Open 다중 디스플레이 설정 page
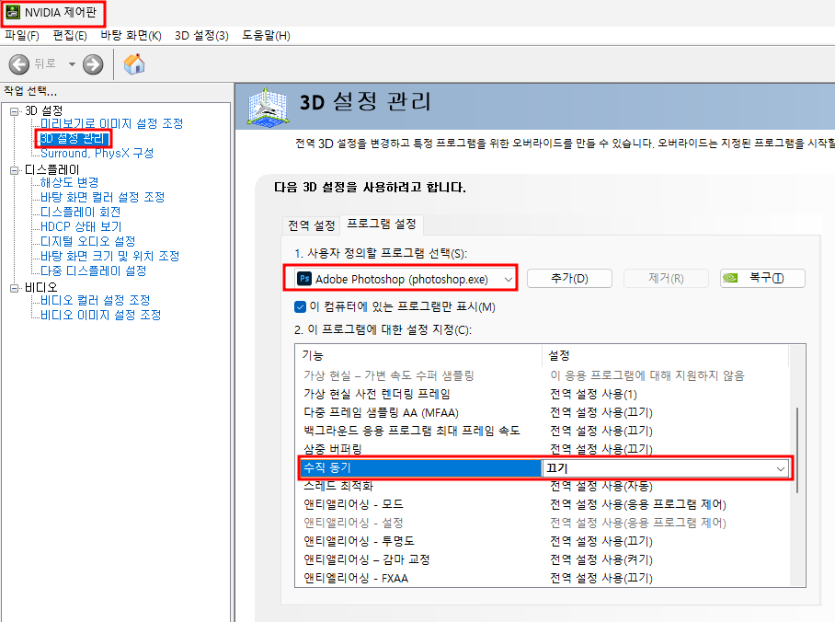 [x=94, y=271]
